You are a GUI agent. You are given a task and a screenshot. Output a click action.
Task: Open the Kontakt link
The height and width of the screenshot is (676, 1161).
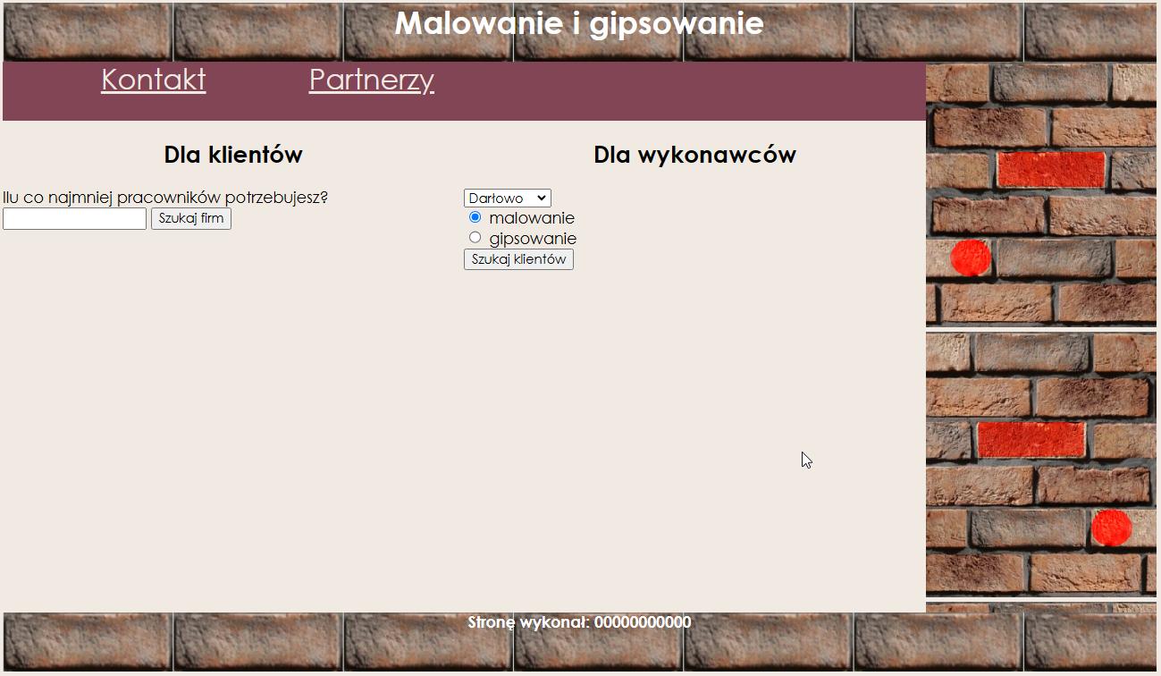point(153,80)
